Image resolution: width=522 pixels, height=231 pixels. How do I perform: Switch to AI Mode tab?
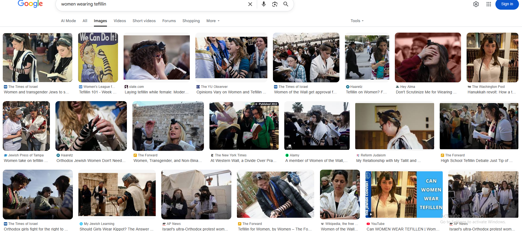(68, 21)
